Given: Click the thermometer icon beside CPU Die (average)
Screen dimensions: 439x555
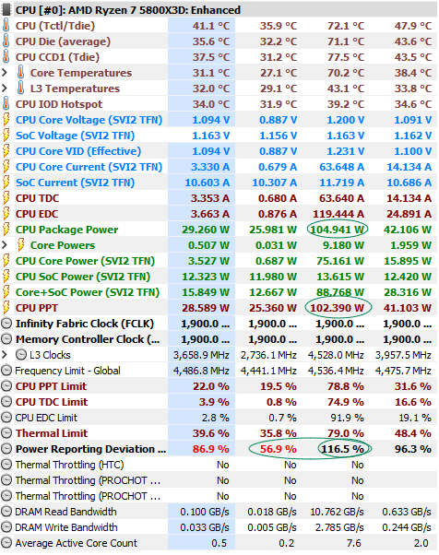Looking at the screenshot, I should (6, 41).
